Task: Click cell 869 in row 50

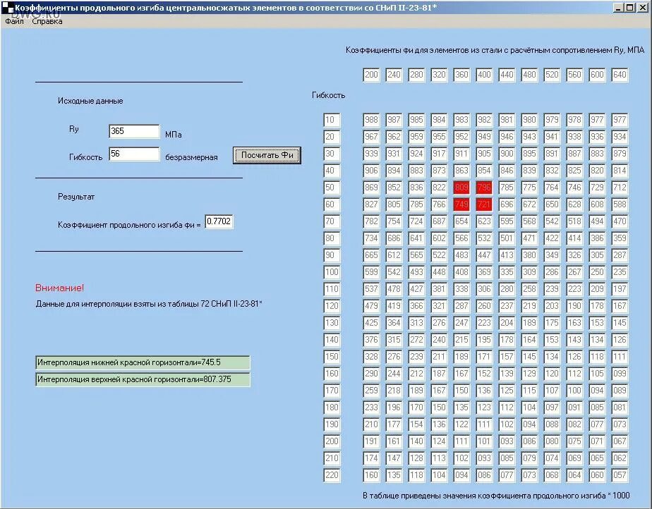Action: (x=371, y=188)
